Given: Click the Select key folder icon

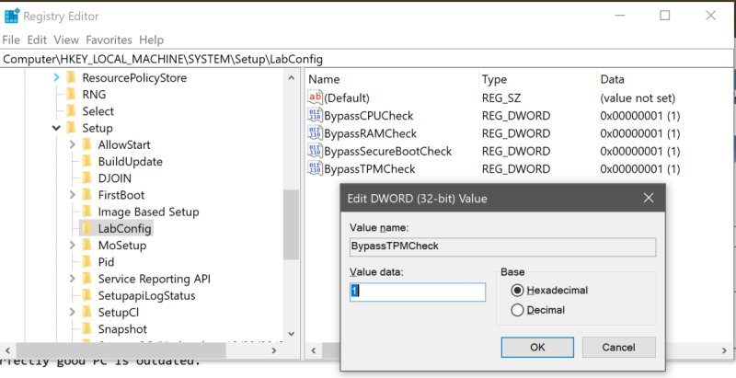Looking at the screenshot, I should pyautogui.click(x=72, y=111).
